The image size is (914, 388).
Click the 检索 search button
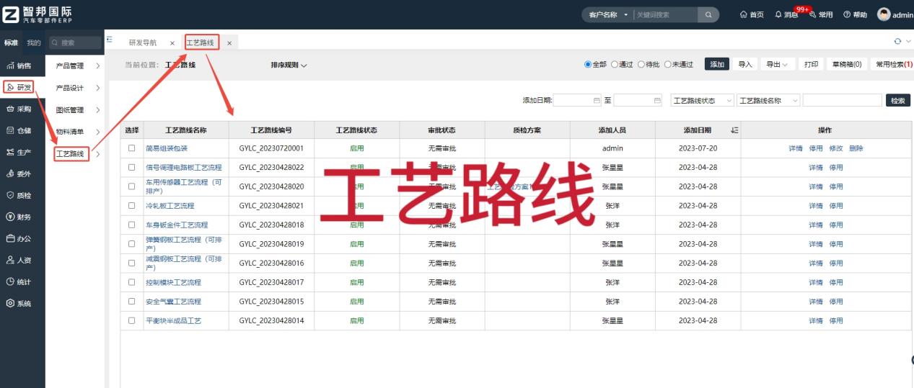pos(898,101)
